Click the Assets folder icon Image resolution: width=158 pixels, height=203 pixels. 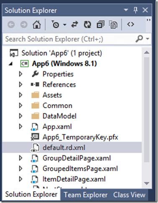point(35,95)
